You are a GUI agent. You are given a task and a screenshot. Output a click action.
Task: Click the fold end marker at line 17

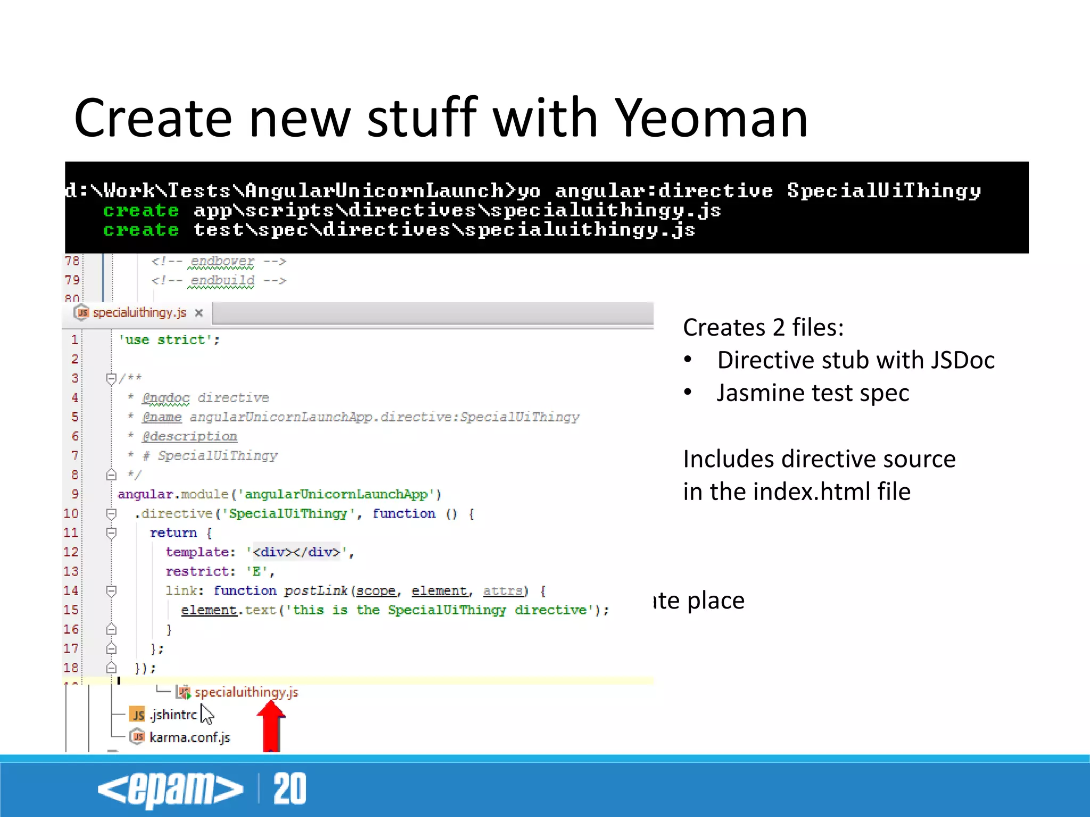(x=111, y=649)
